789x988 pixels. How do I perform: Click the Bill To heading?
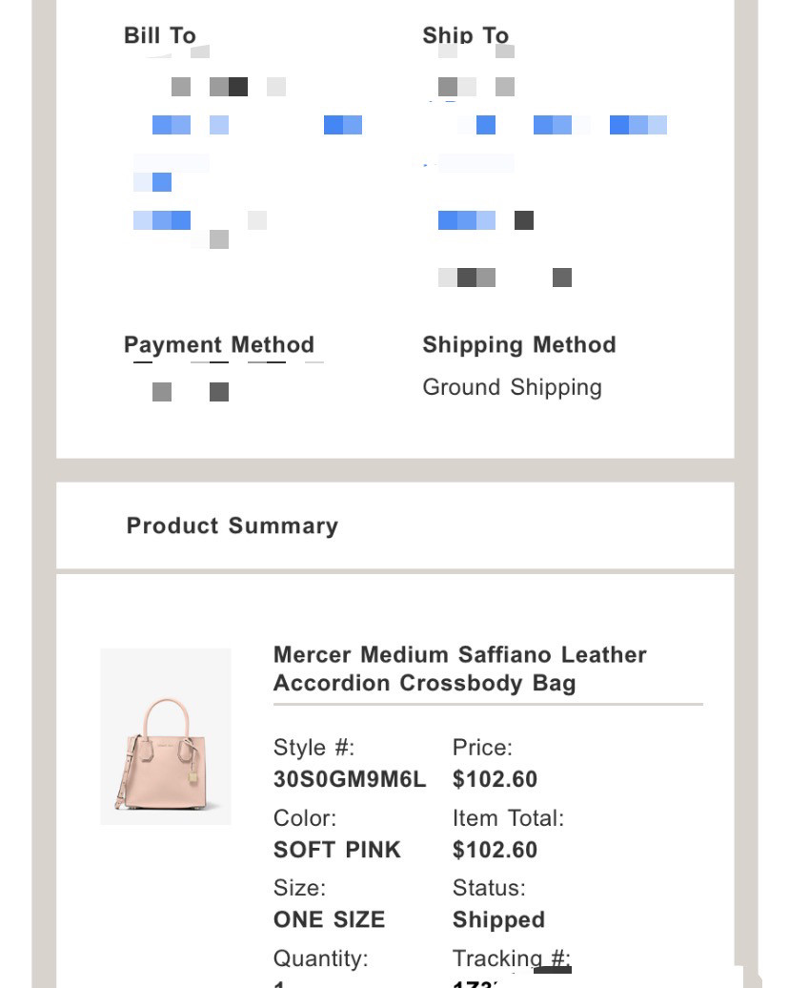159,35
